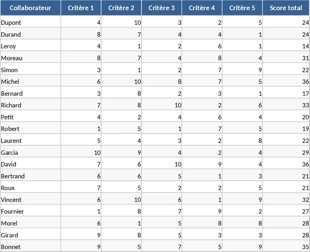Click the Bonnet name cell
Image resolution: width=310 pixels, height=252 pixels.
click(x=30, y=247)
